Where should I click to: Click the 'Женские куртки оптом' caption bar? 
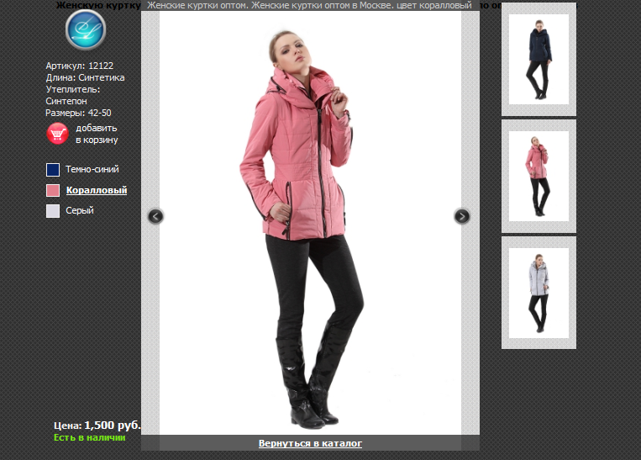click(310, 5)
